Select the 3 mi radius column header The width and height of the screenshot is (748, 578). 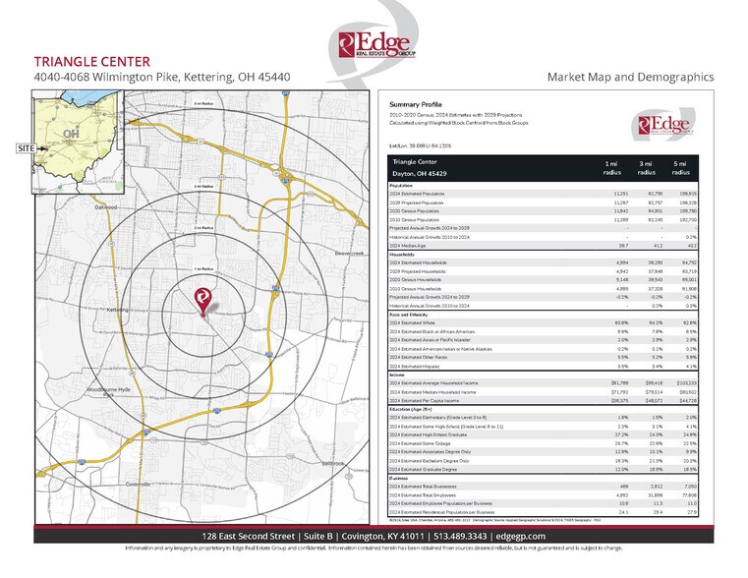pyautogui.click(x=647, y=166)
